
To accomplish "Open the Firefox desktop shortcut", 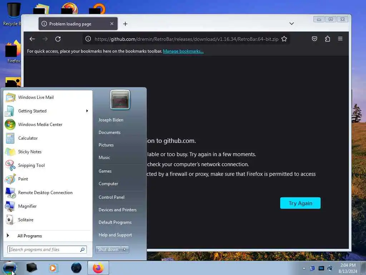I will [x=13, y=52].
